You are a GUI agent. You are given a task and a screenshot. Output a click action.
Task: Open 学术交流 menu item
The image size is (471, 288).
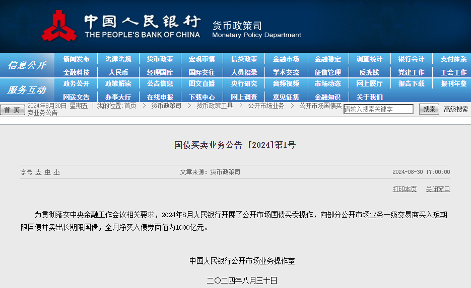(286, 72)
